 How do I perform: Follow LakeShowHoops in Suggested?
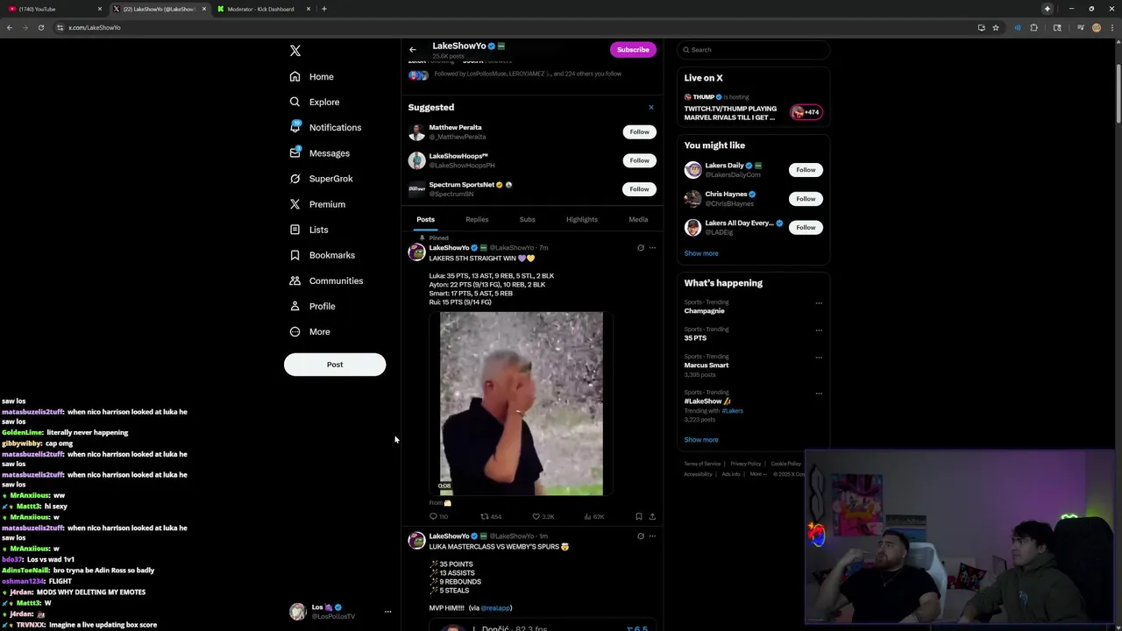tap(639, 160)
